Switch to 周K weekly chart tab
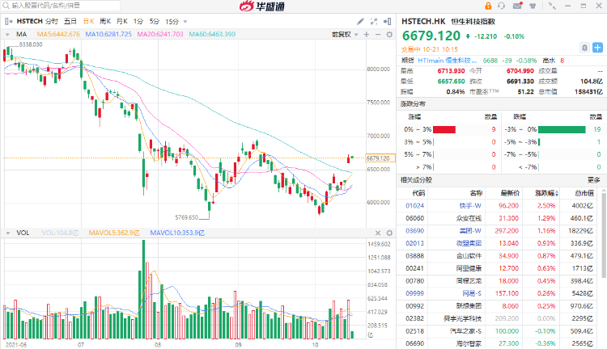The height and width of the screenshot is (349, 607). click(104, 19)
